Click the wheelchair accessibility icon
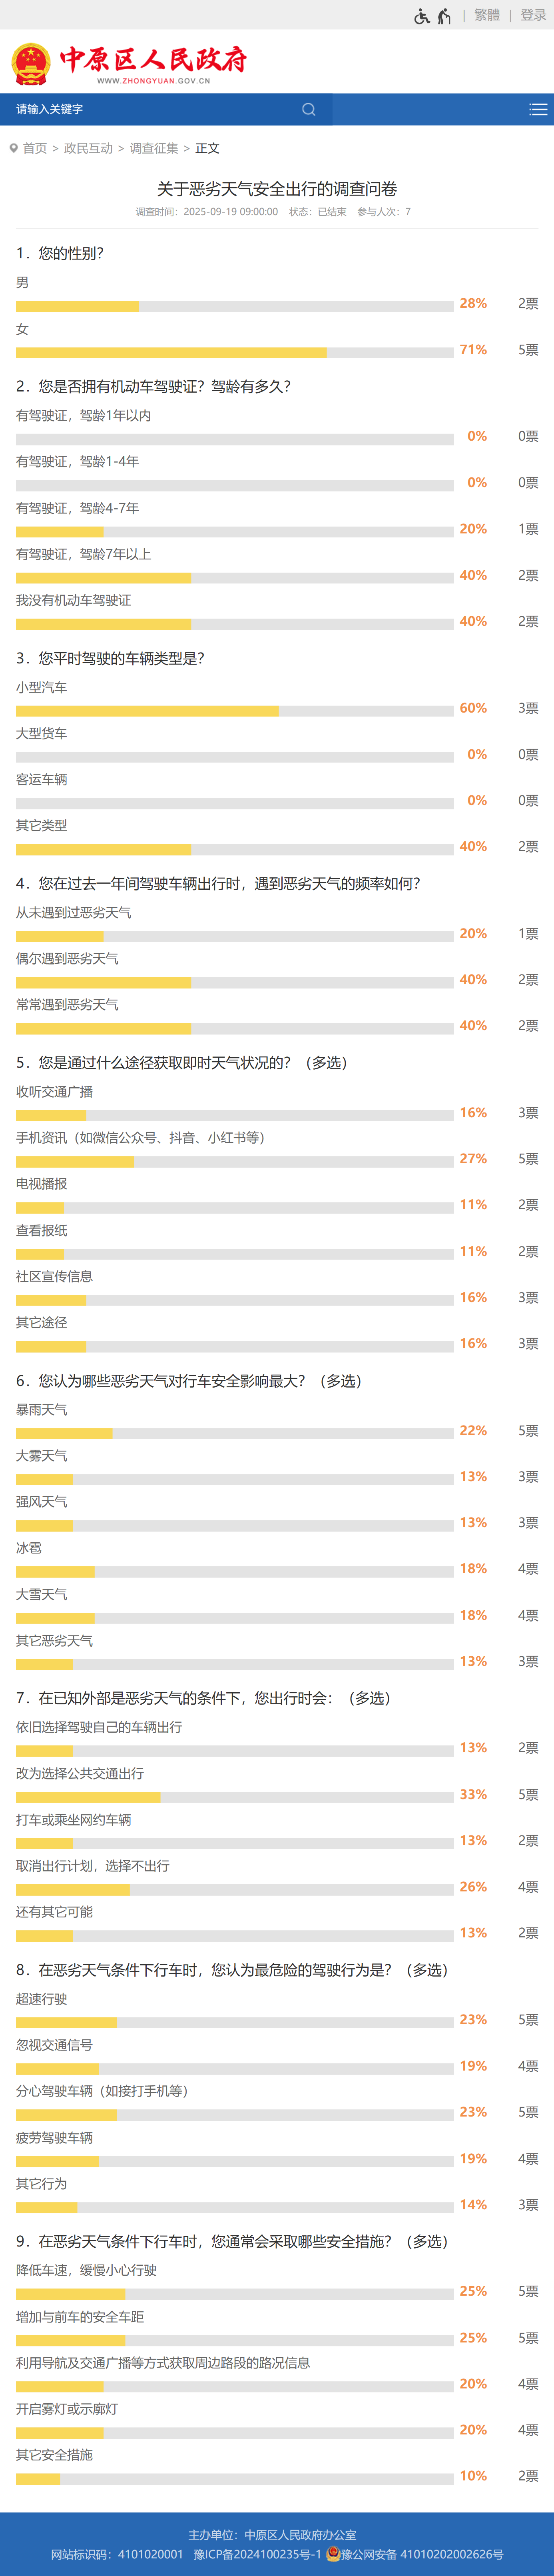Image resolution: width=554 pixels, height=2576 pixels. (x=421, y=16)
